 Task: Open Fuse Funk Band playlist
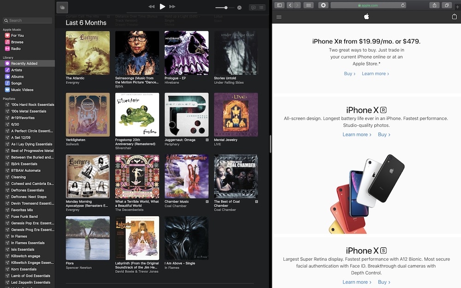point(27,216)
